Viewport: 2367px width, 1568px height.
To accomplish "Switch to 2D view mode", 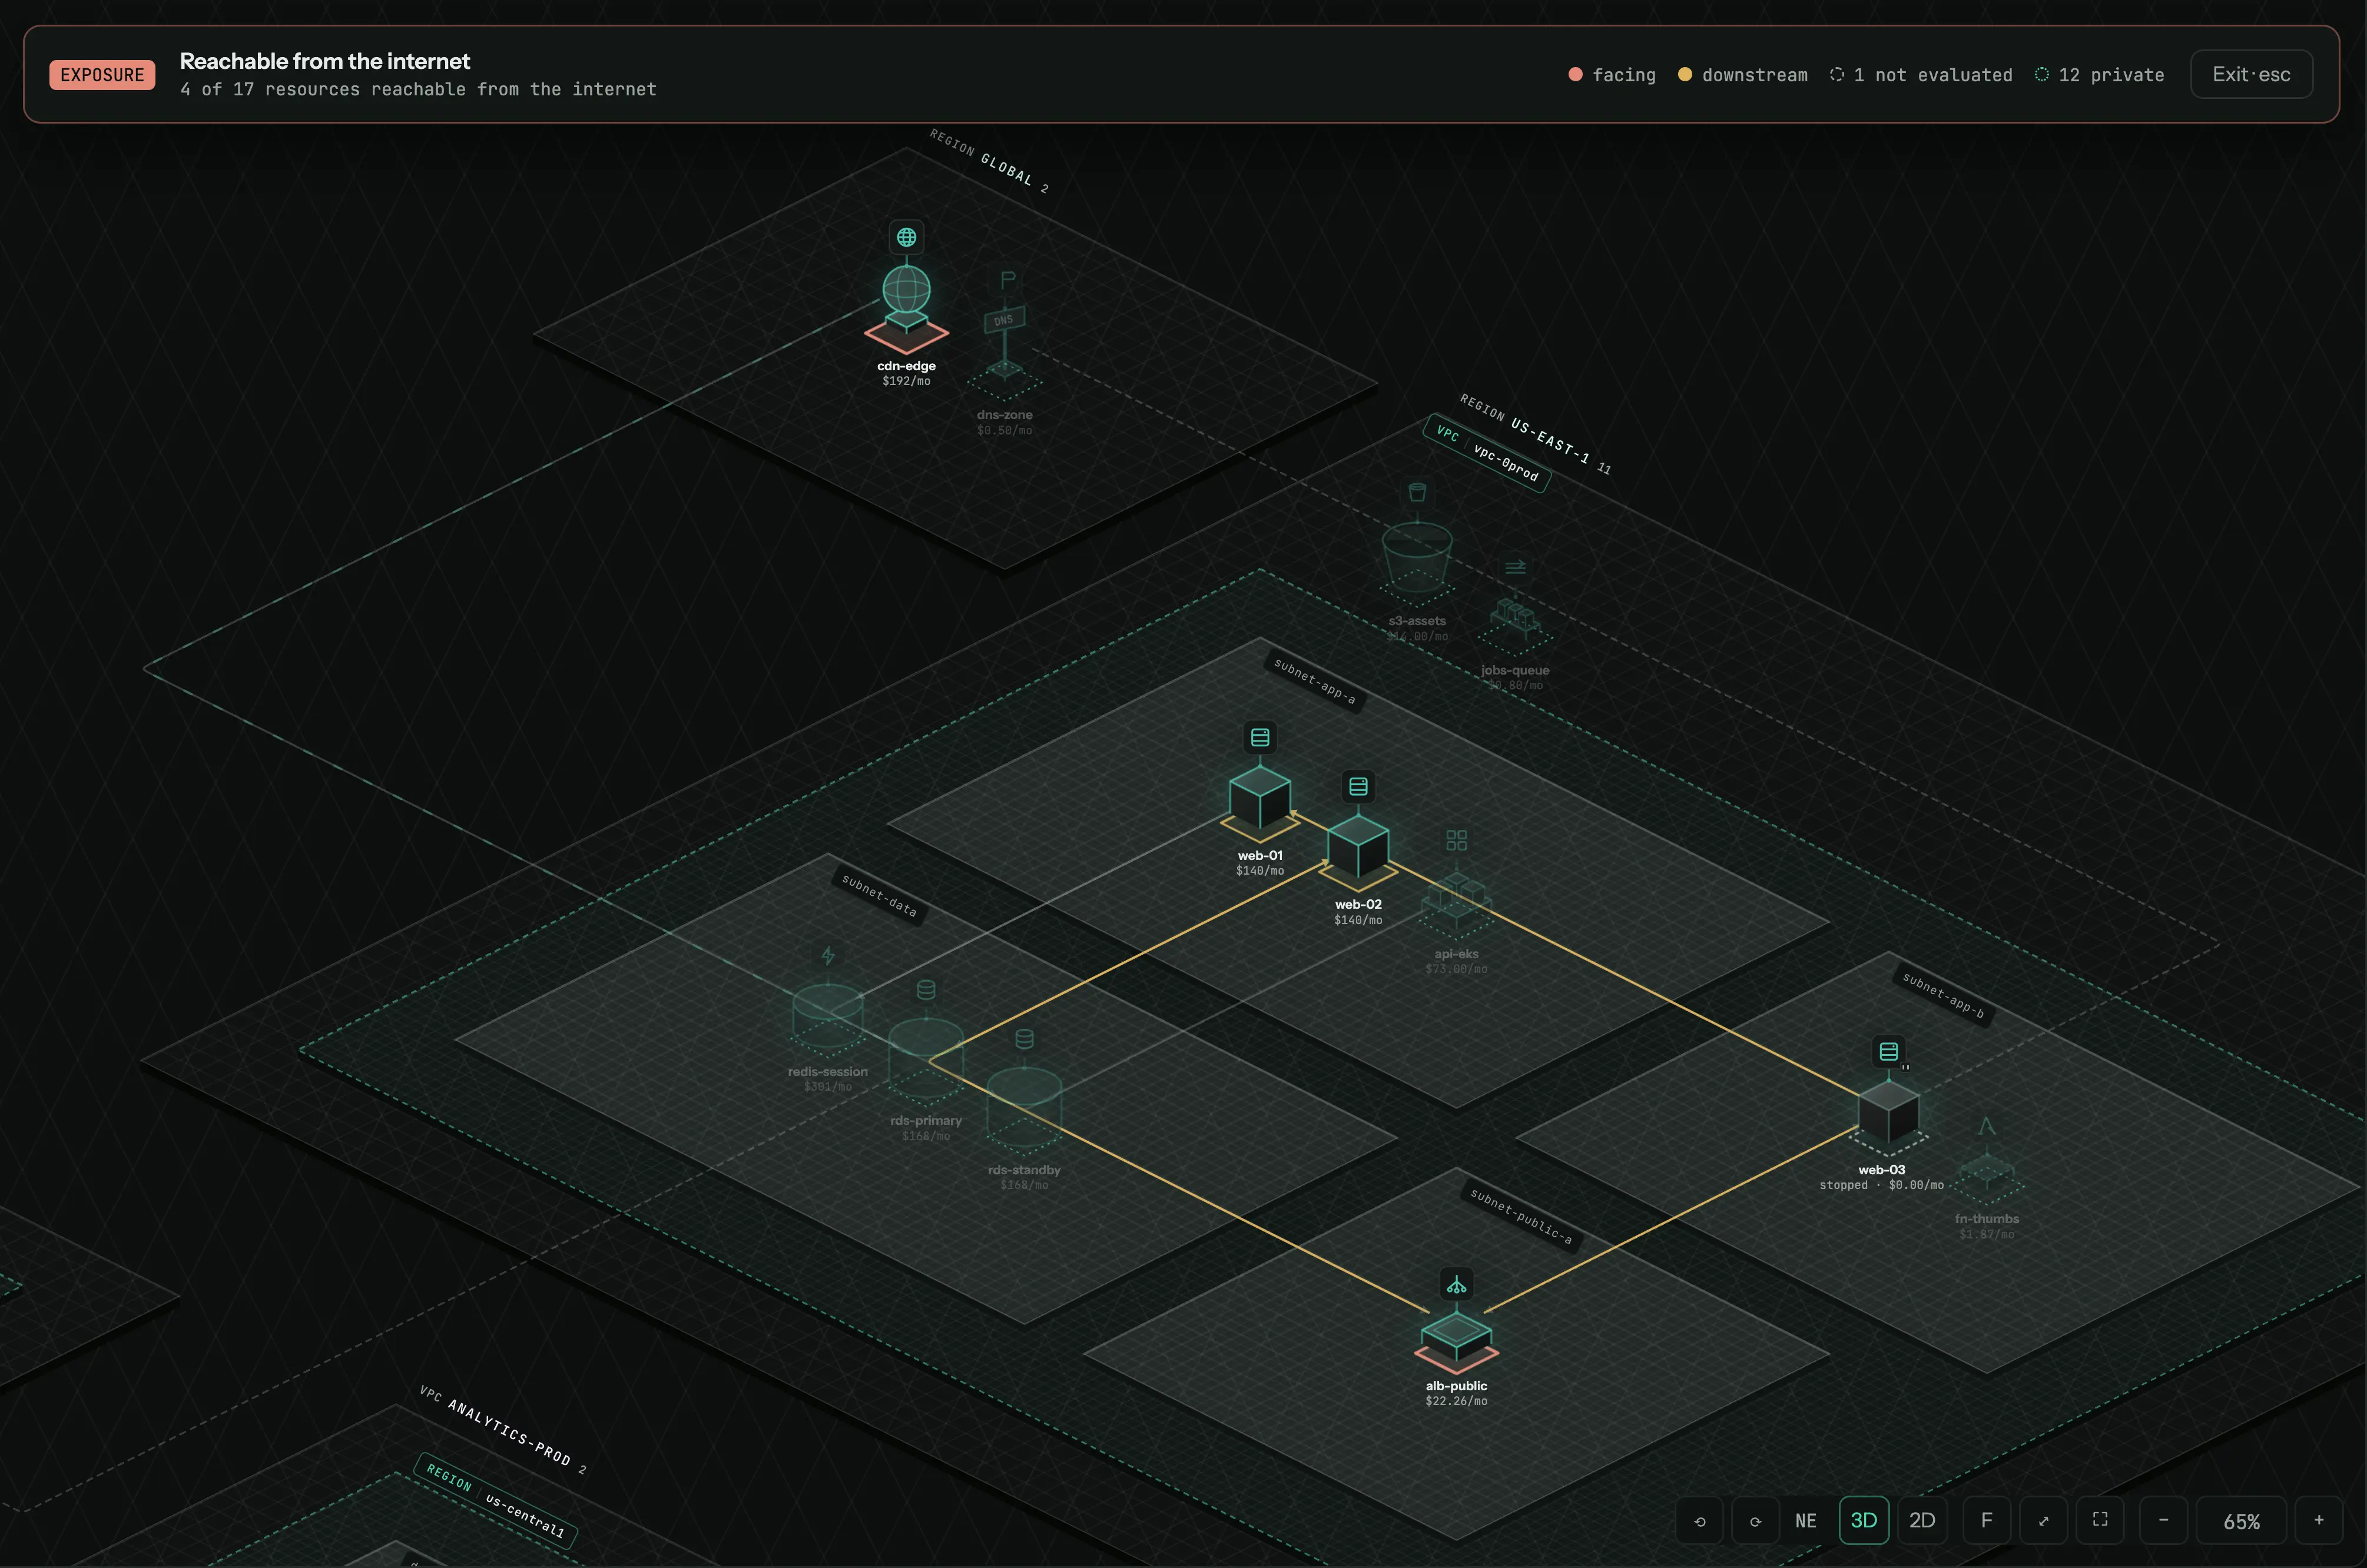I will coord(1922,1520).
